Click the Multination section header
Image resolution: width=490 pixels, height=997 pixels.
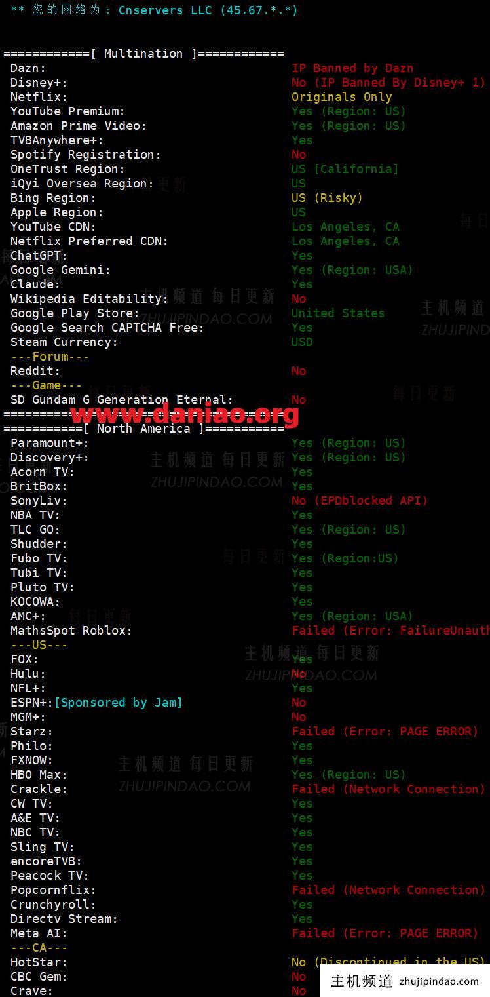[144, 54]
